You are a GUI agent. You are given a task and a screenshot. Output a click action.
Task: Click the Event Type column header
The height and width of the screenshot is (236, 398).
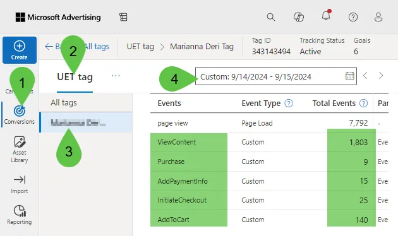tap(261, 103)
